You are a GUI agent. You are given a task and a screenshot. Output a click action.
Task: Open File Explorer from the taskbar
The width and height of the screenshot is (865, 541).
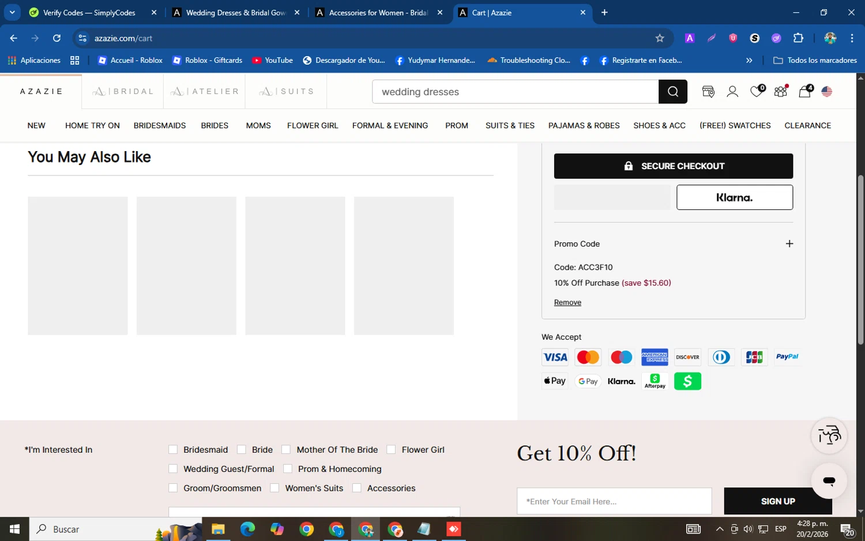pyautogui.click(x=218, y=529)
